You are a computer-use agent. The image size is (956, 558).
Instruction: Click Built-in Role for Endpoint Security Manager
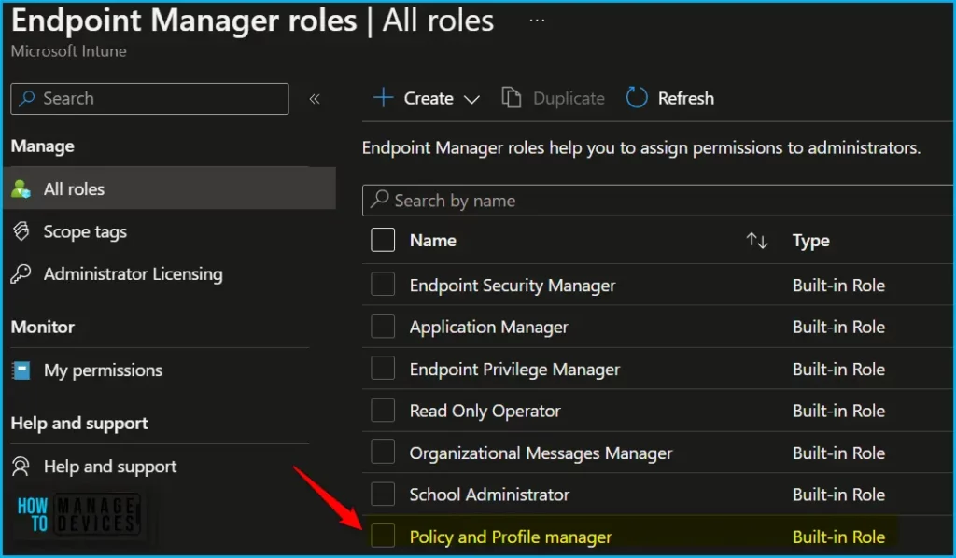coord(838,286)
